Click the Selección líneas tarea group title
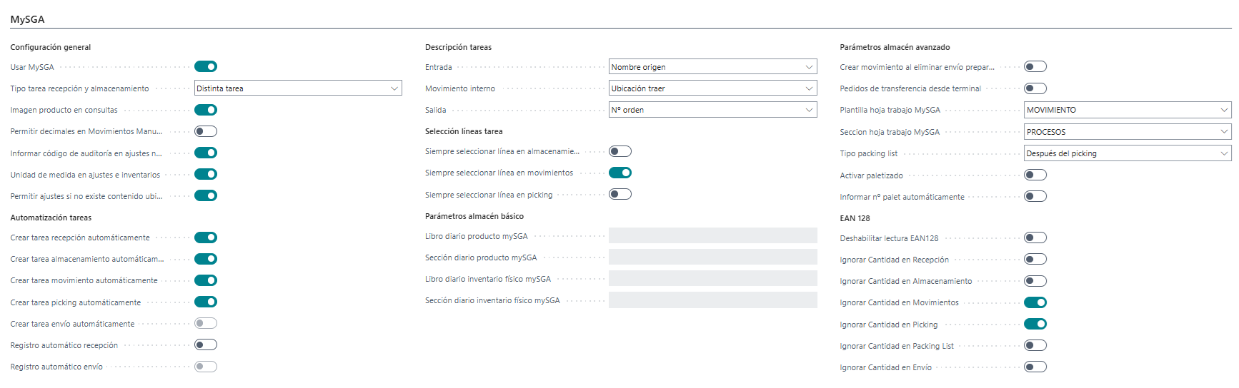Screen dimensions: 1239x388 click(x=464, y=131)
